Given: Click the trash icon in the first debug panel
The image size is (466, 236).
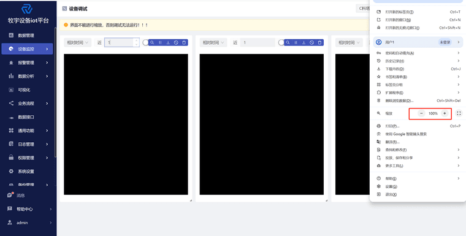Looking at the screenshot, I should tap(184, 43).
